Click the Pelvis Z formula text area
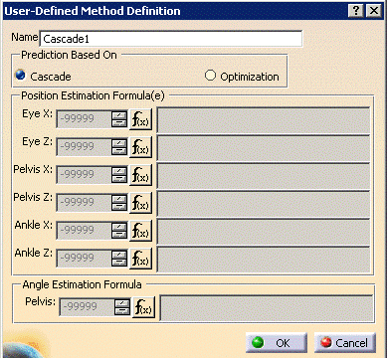 tap(264, 203)
